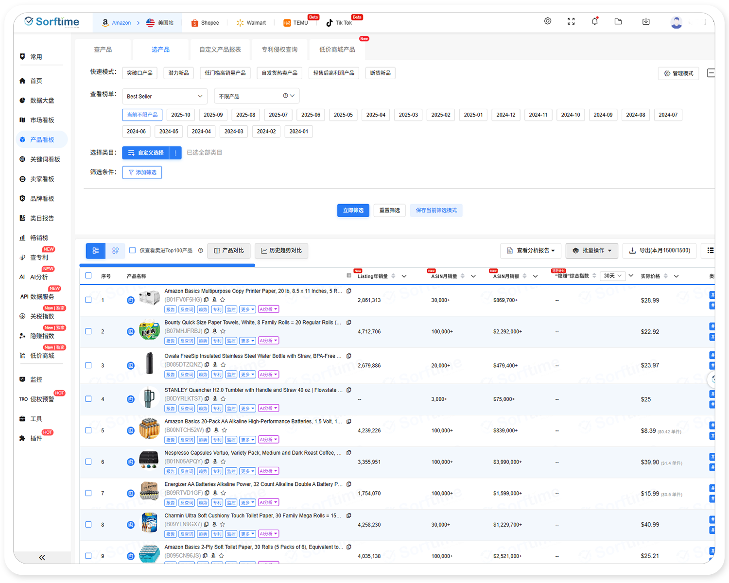Open 关键词看板 in the sidebar
The height and width of the screenshot is (583, 729).
point(45,159)
